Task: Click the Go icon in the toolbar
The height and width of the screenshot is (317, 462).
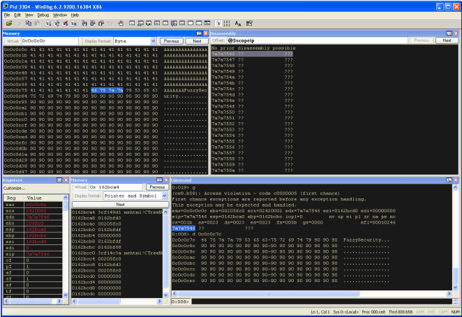Action: point(48,23)
